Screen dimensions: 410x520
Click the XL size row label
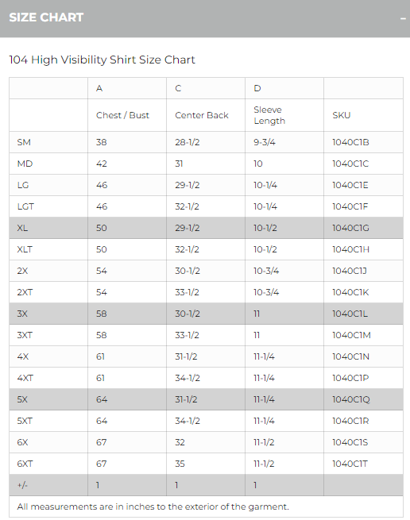[22, 228]
